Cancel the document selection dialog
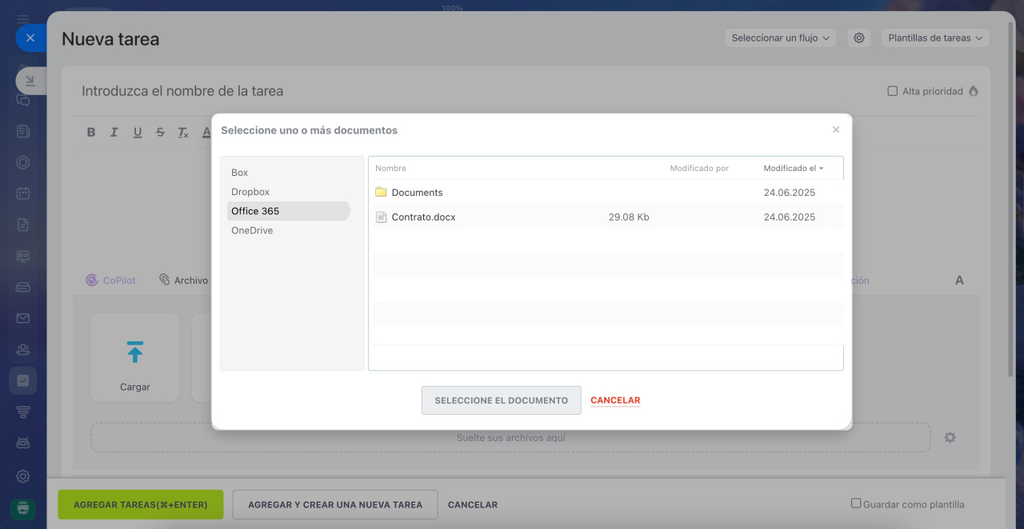Image resolution: width=1024 pixels, height=529 pixels. 615,400
